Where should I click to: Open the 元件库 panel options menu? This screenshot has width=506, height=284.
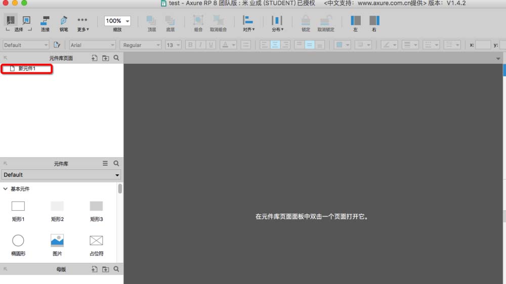105,163
